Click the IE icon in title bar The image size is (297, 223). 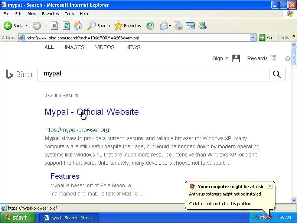click(3, 4)
